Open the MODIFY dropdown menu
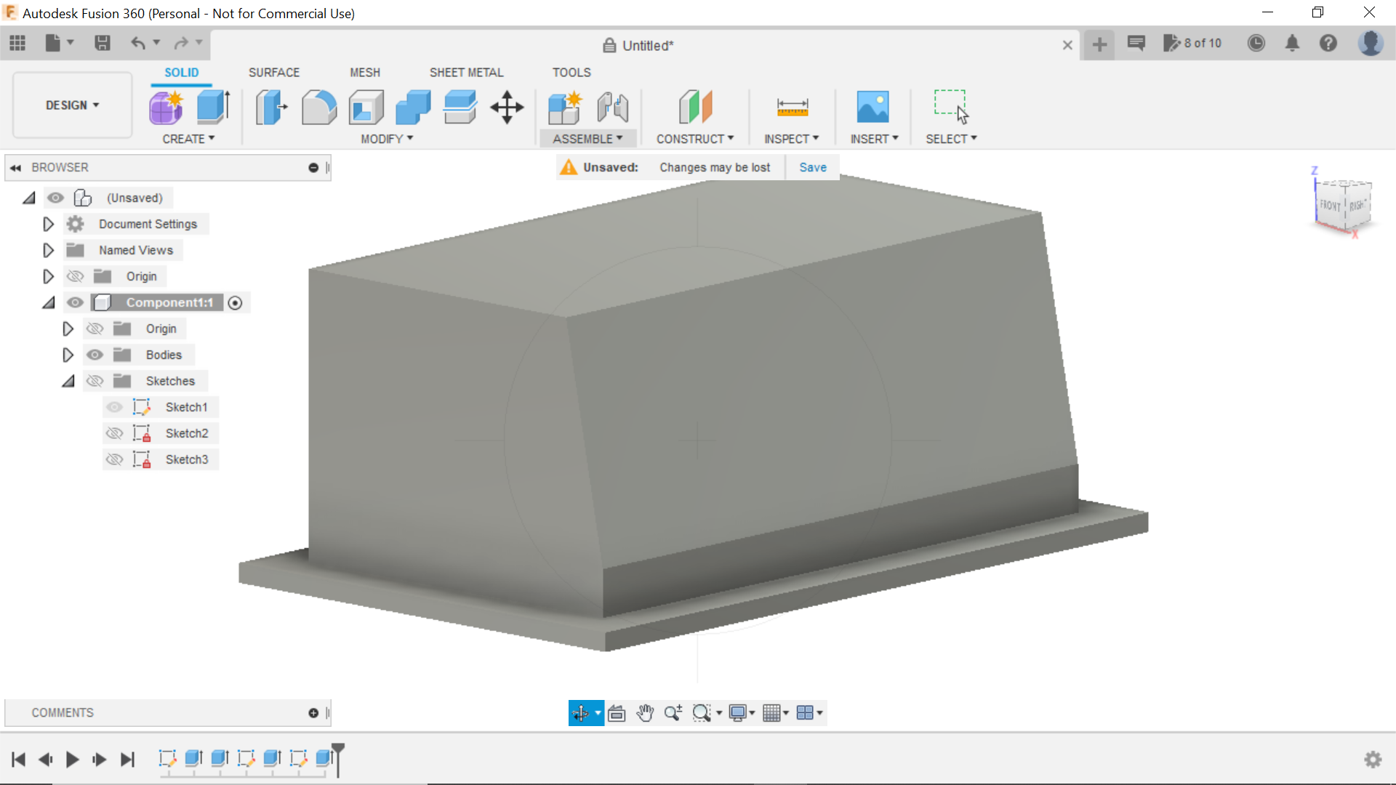Image resolution: width=1396 pixels, height=785 pixels. click(385, 139)
